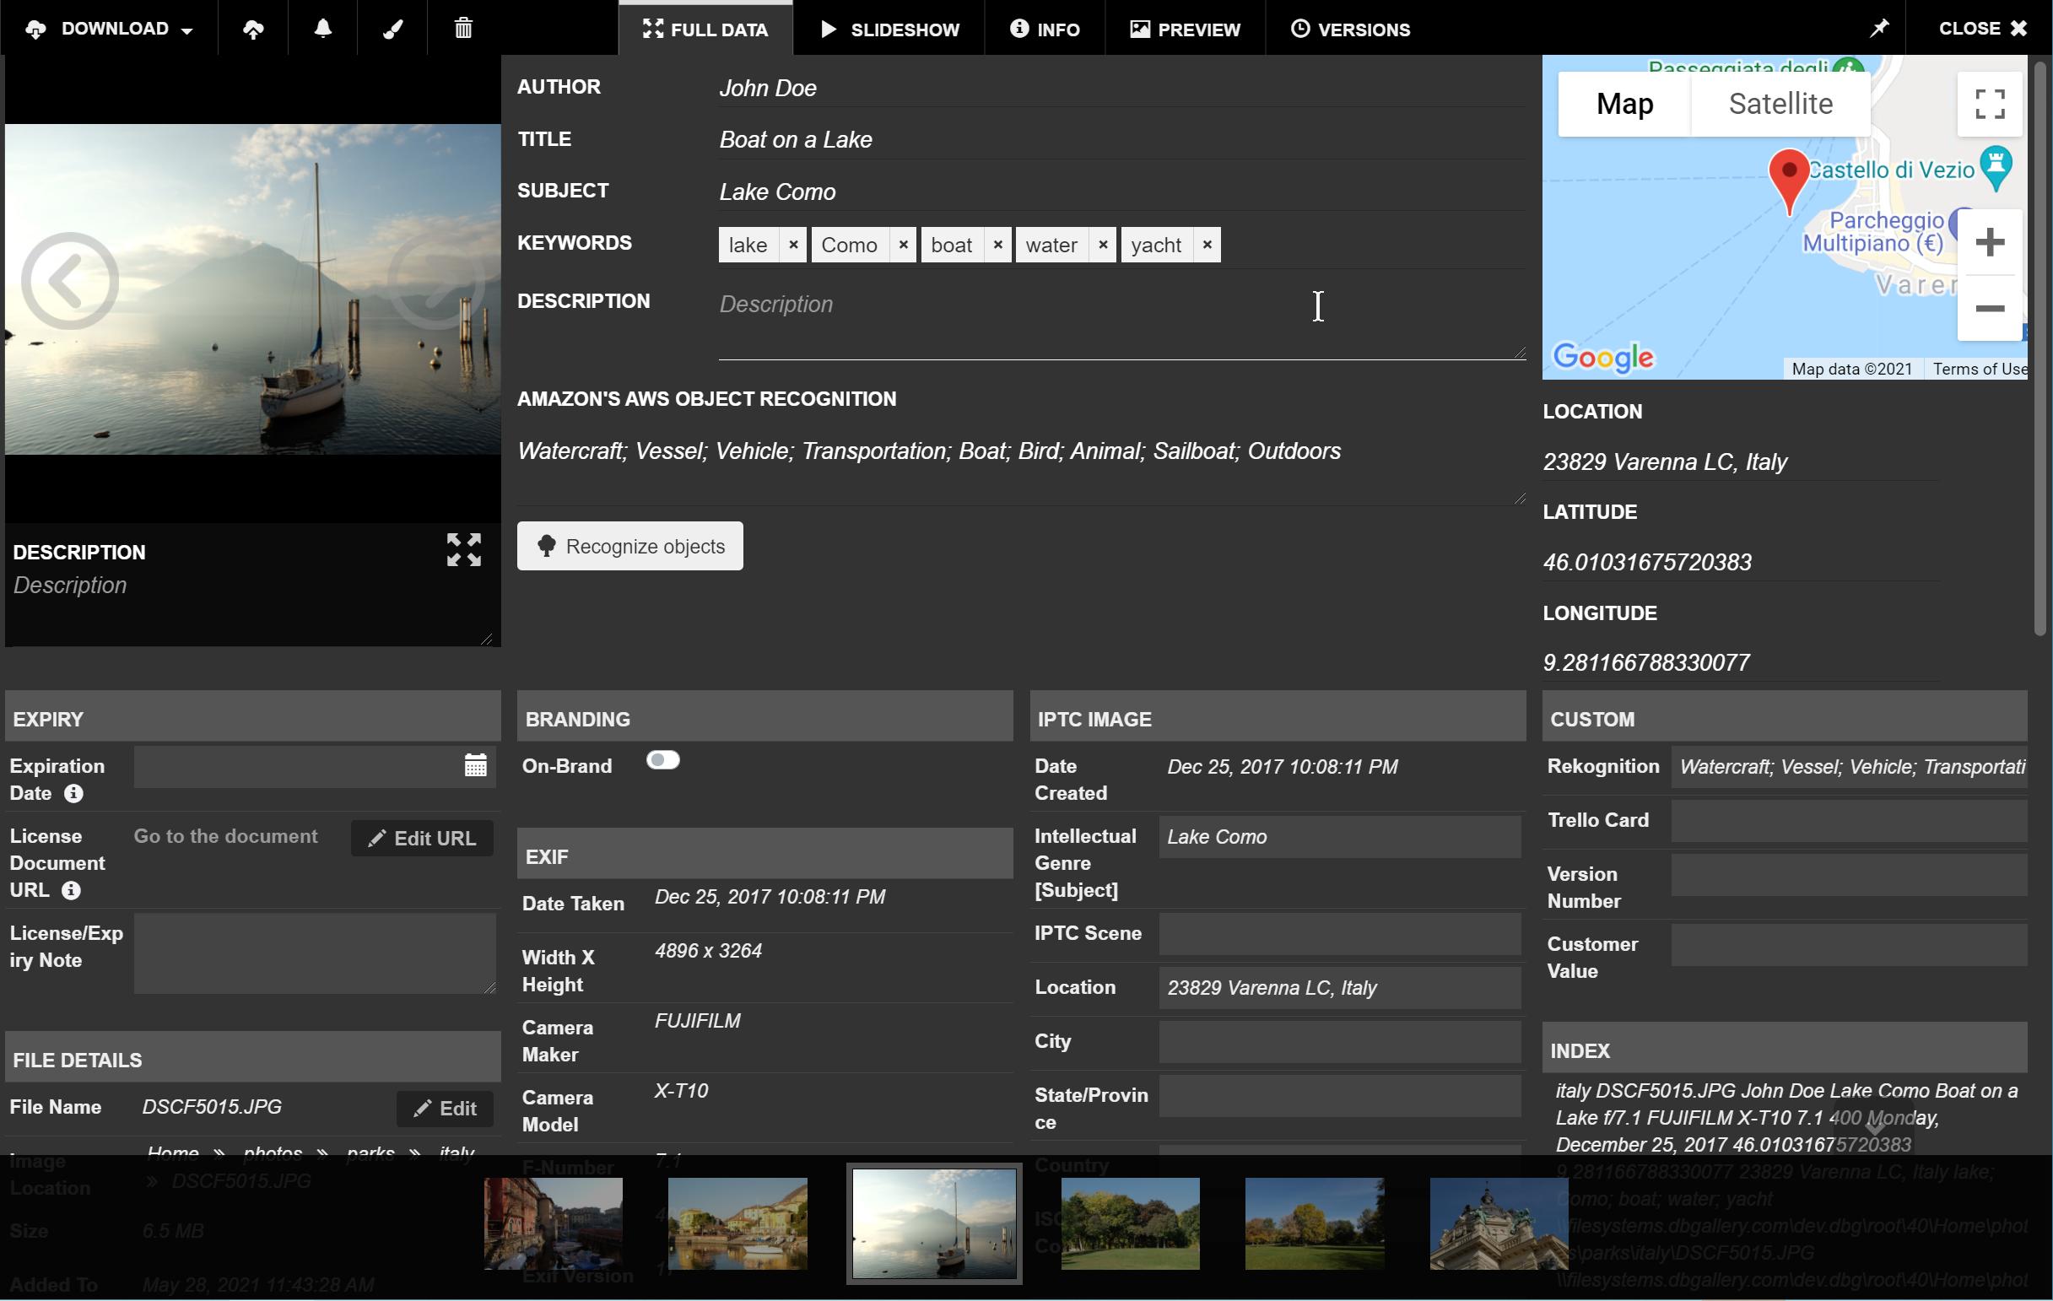Zoom in on the map

pyautogui.click(x=1989, y=242)
